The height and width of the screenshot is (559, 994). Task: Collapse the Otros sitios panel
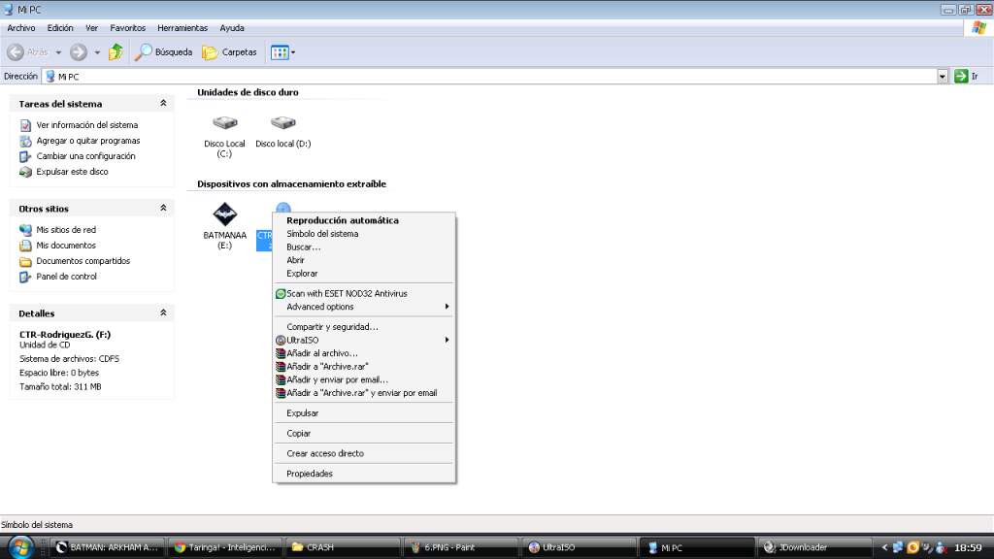coord(163,208)
